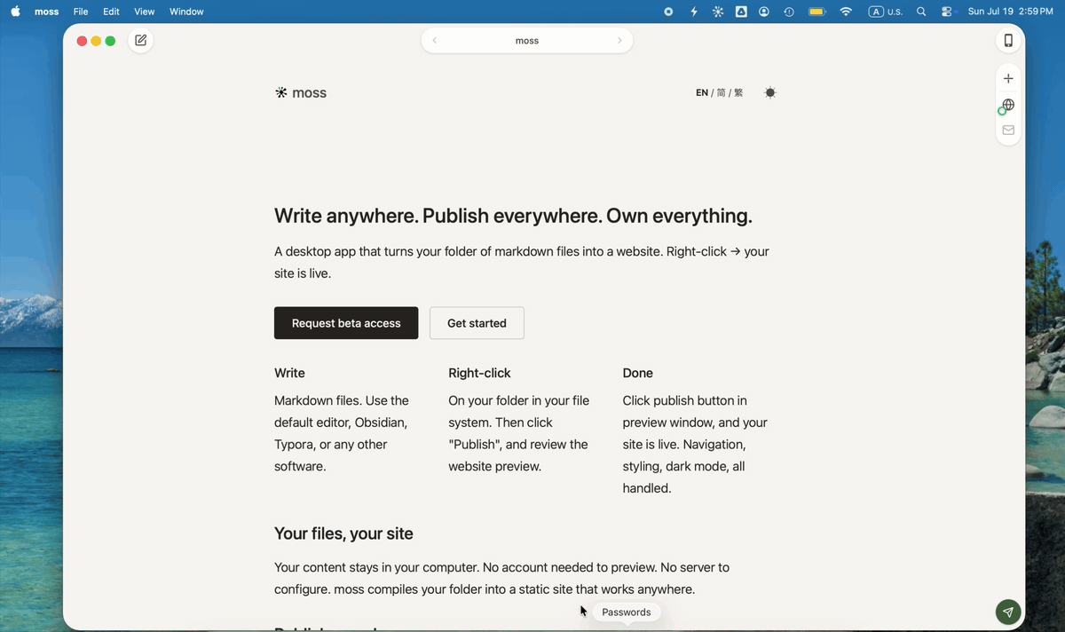Go forward with the right chevron
Screen dimensions: 1065x632
619,41
